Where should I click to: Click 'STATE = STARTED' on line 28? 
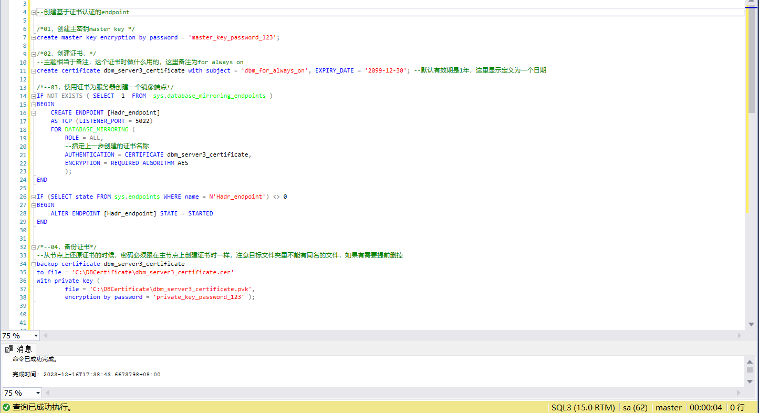point(186,213)
